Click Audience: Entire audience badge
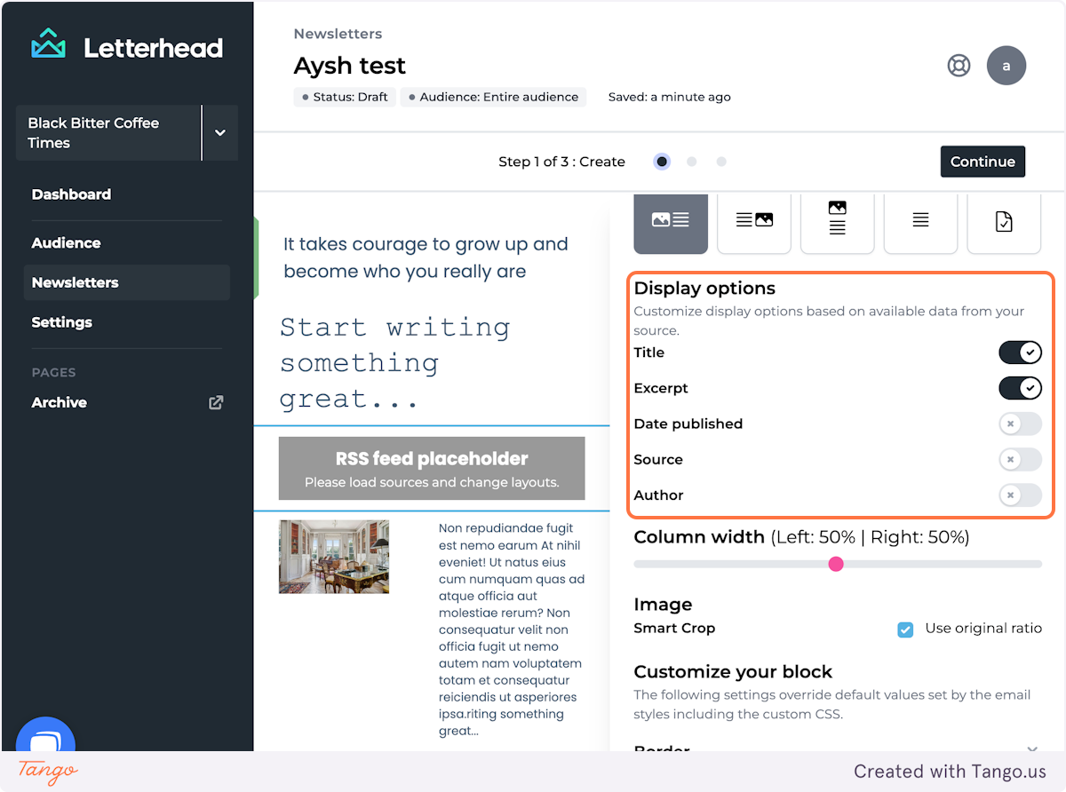 [x=493, y=97]
